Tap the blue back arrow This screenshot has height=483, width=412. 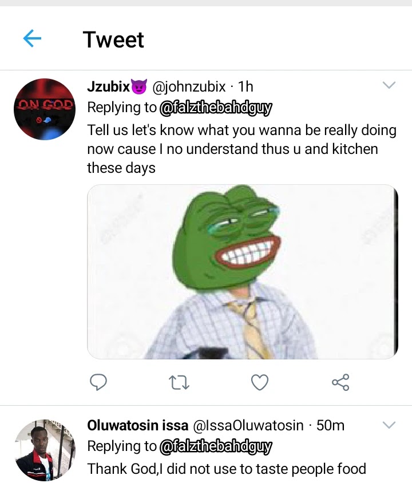click(33, 39)
